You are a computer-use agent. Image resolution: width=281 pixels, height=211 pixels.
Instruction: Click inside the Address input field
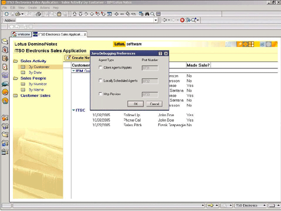(x=85, y=20)
